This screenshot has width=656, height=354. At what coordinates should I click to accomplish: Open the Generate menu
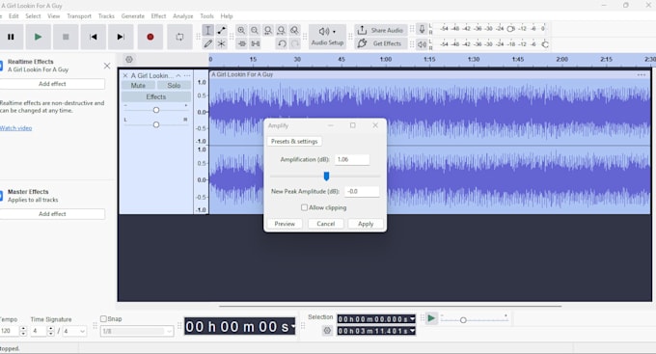tap(133, 15)
